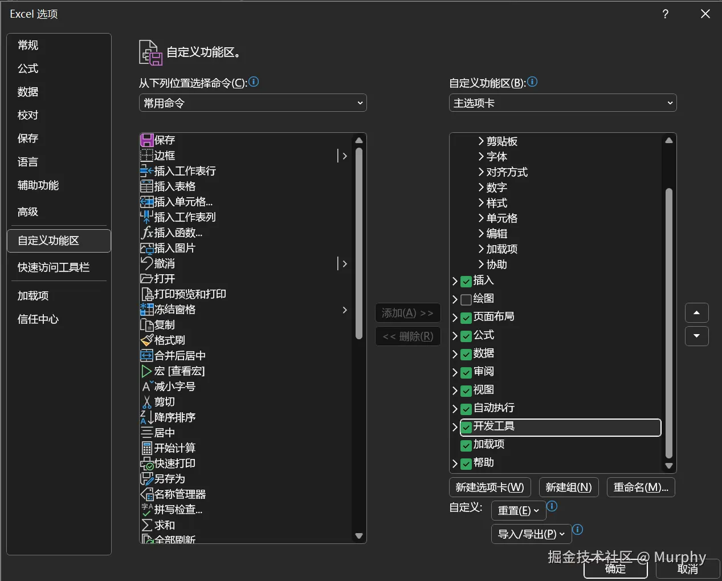Pick the 合并后居中 icon

147,356
